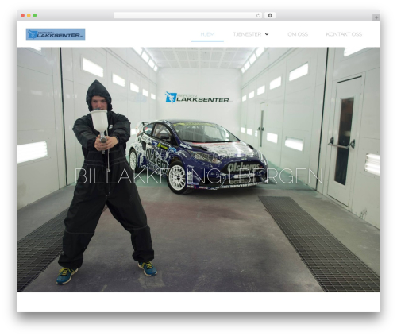Viewport: 397px width, 336px height.
Task: Go to the OM OSS page
Action: point(298,34)
